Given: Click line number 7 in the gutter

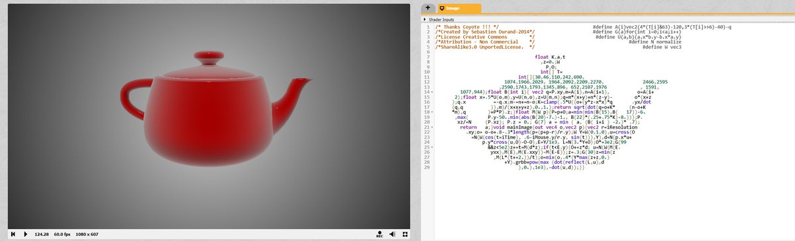Looking at the screenshot, I should (429, 57).
